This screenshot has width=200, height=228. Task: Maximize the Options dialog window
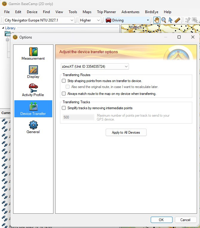[179, 37]
